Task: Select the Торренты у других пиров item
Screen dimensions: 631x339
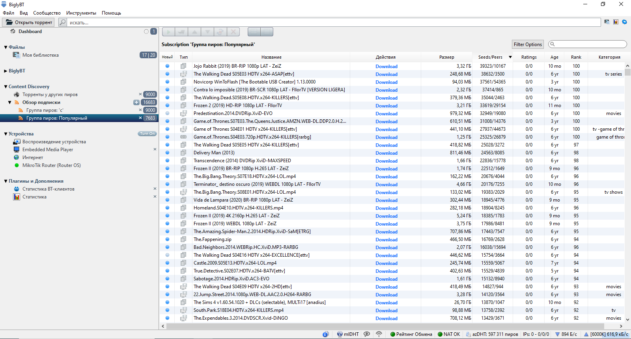Action: [50, 94]
